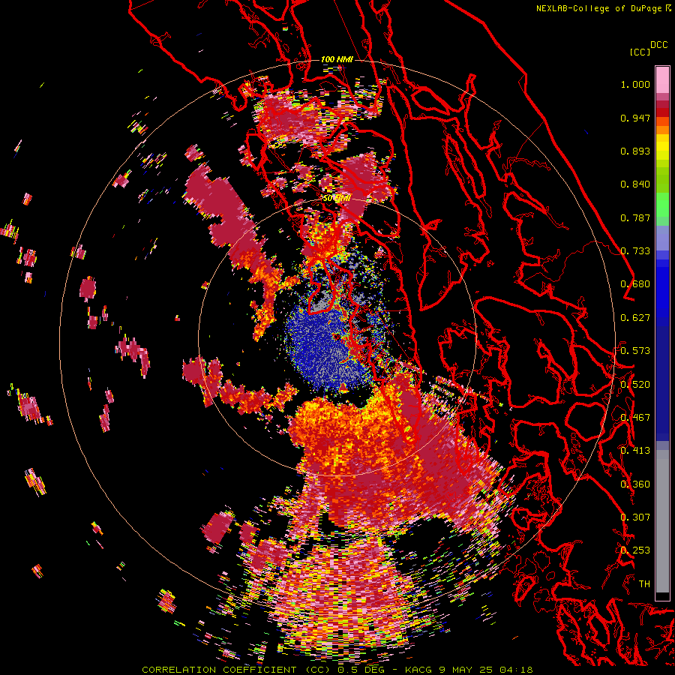Click the 0.627 color scale value

635,318
